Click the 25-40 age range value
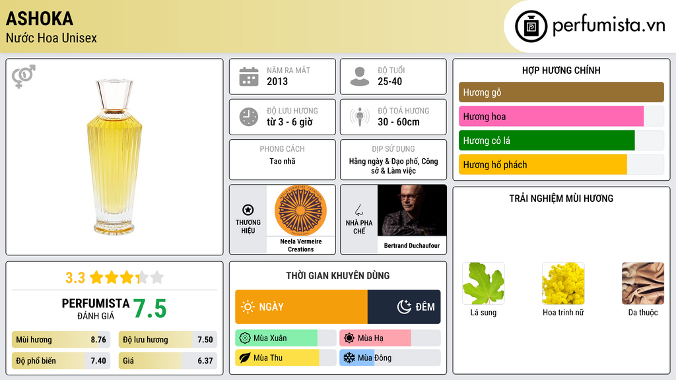Viewport: 676px width, 380px height. pos(389,81)
